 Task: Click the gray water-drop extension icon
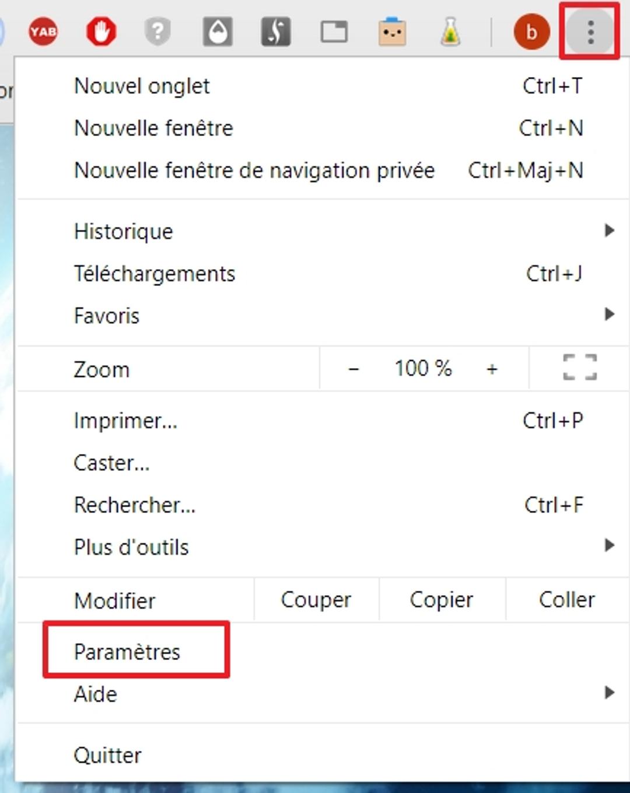pyautogui.click(x=218, y=32)
